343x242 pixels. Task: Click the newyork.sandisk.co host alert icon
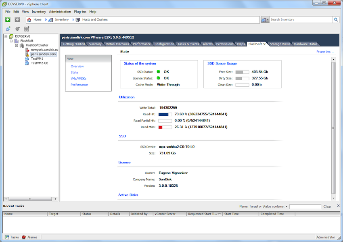click(x=27, y=50)
